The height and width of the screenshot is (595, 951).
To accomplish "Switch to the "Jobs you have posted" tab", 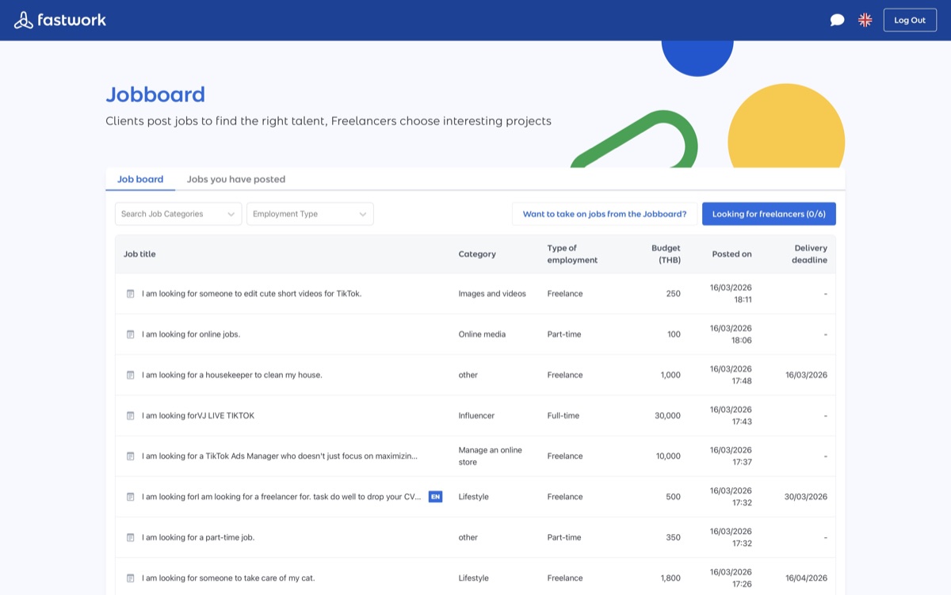I will coord(235,179).
